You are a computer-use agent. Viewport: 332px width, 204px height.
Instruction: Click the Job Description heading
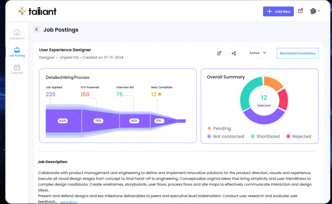point(53,162)
